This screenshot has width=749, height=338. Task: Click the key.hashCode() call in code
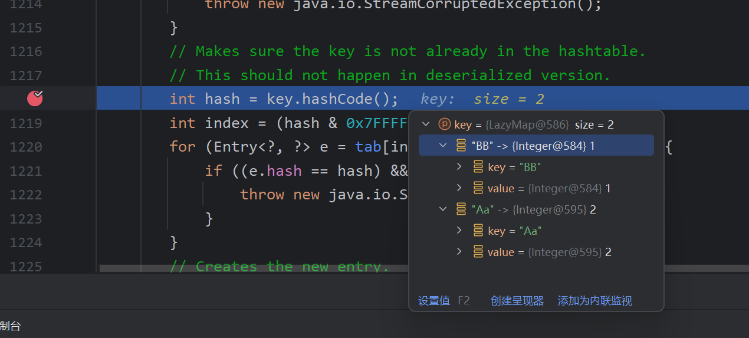[x=328, y=99]
